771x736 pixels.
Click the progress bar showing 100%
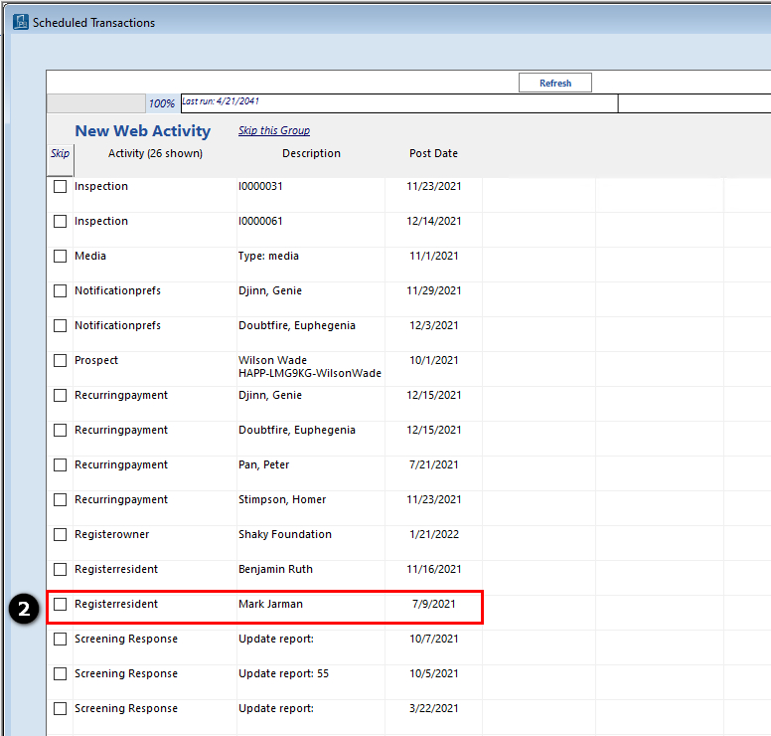[96, 103]
